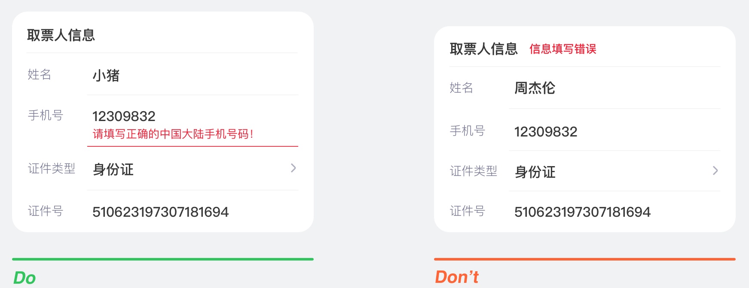This screenshot has height=288, width=749.
Task: Click the orange Don't label
Action: (x=457, y=277)
